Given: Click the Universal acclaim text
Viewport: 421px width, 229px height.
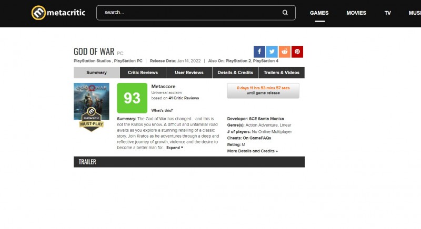Looking at the screenshot, I should [166, 92].
